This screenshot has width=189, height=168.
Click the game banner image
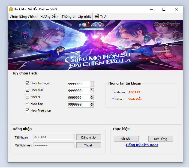point(95,45)
